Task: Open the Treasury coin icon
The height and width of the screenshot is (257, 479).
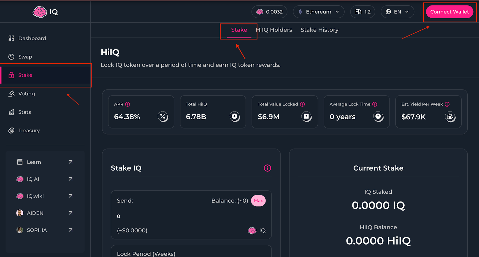Action: (x=11, y=131)
